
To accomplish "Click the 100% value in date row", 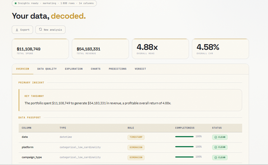I will [198, 136].
